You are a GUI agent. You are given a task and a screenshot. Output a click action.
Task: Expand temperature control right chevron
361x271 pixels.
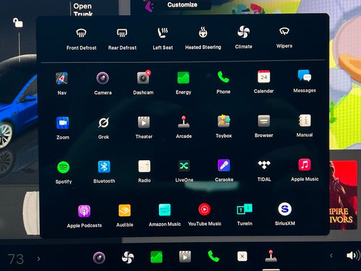(x=39, y=259)
